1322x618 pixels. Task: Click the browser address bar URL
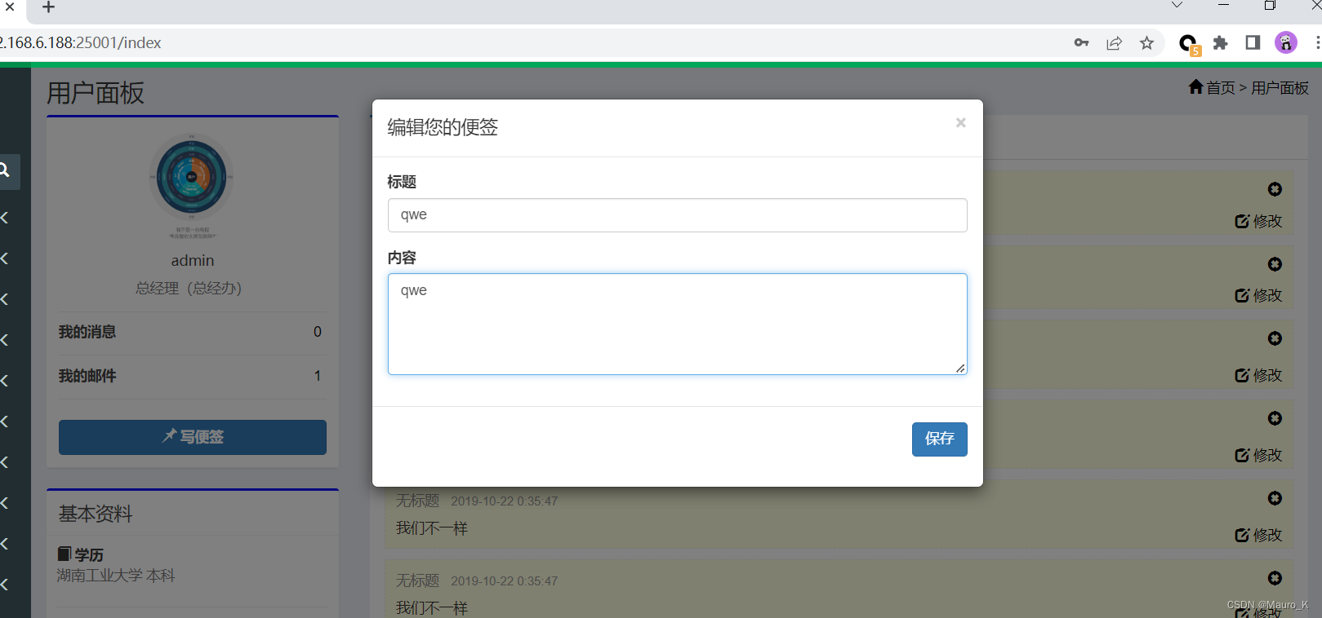tap(82, 42)
